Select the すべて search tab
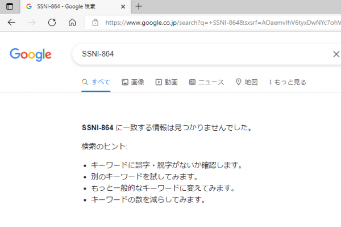 point(96,82)
